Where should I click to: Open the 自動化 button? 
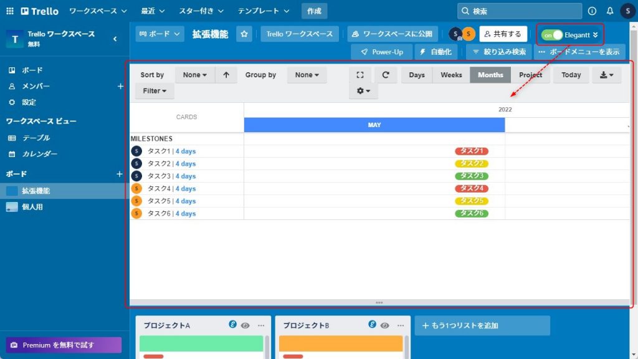click(x=436, y=52)
